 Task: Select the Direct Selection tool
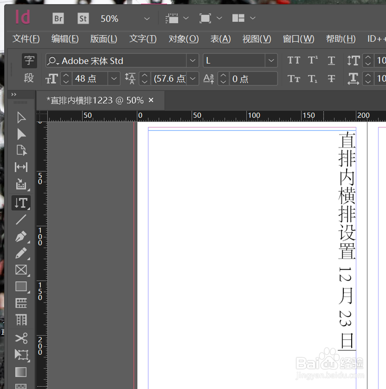pyautogui.click(x=21, y=134)
